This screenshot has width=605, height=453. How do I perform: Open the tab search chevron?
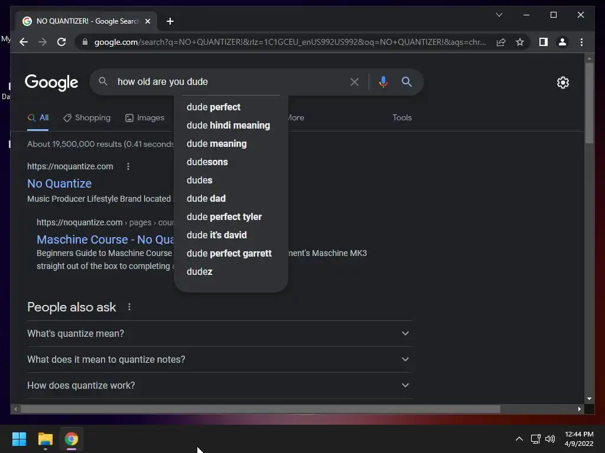(x=499, y=15)
